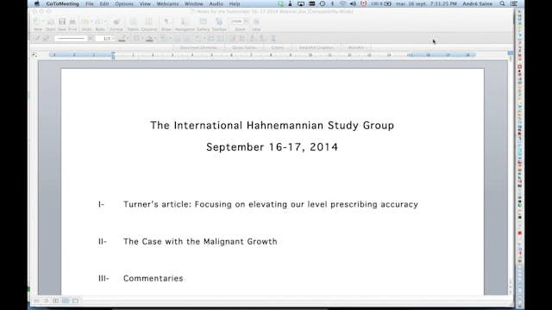The width and height of the screenshot is (552, 310).
Task: Switch to Draft view button
Action: [x=36, y=301]
